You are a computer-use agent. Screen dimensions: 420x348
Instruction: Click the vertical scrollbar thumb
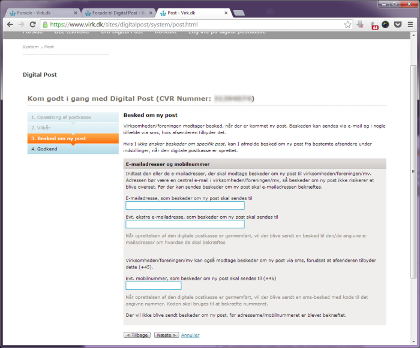[413, 172]
